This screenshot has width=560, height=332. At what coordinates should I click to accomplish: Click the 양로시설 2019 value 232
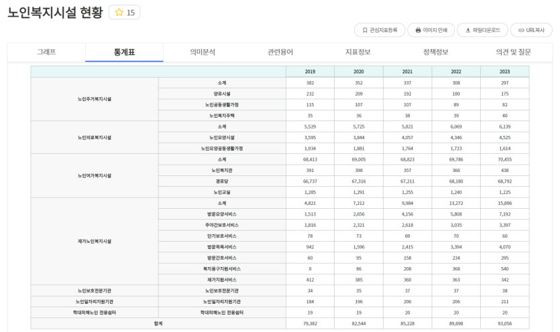coord(310,94)
